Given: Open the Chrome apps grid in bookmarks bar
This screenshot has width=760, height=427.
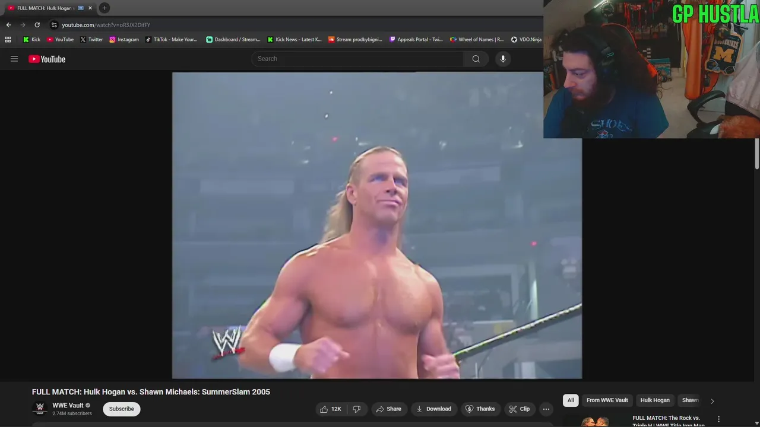Looking at the screenshot, I should tap(8, 40).
